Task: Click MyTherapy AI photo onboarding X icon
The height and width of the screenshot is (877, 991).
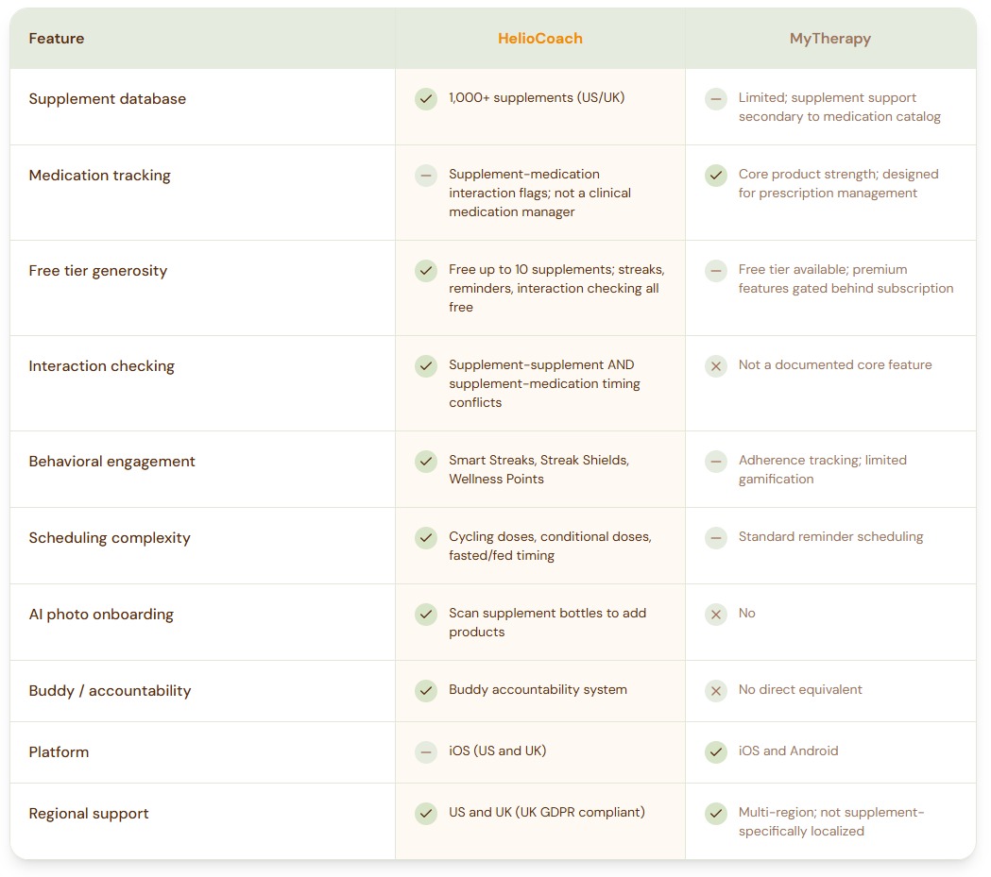Action: coord(716,615)
